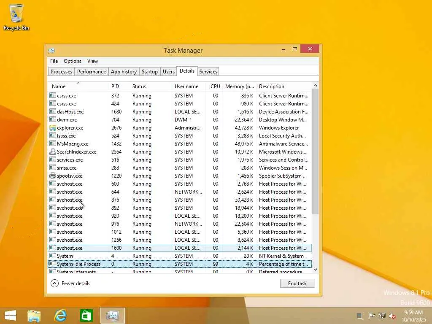432x324 pixels.
Task: Select the csrss.exe row with PID 372
Action: point(180,96)
